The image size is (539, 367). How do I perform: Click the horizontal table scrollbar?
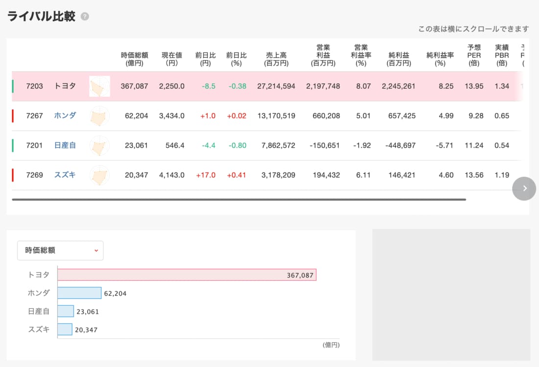239,199
